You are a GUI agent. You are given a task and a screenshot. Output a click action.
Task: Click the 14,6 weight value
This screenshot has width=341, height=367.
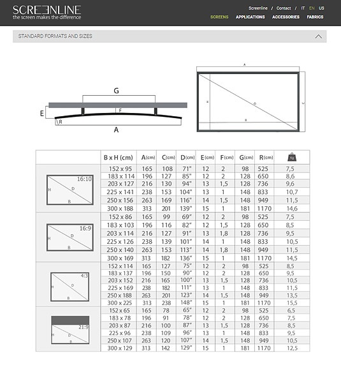tap(292, 209)
